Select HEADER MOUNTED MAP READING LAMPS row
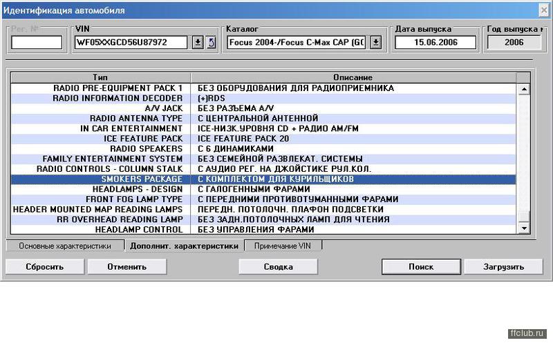This screenshot has height=345, width=553. [263, 210]
